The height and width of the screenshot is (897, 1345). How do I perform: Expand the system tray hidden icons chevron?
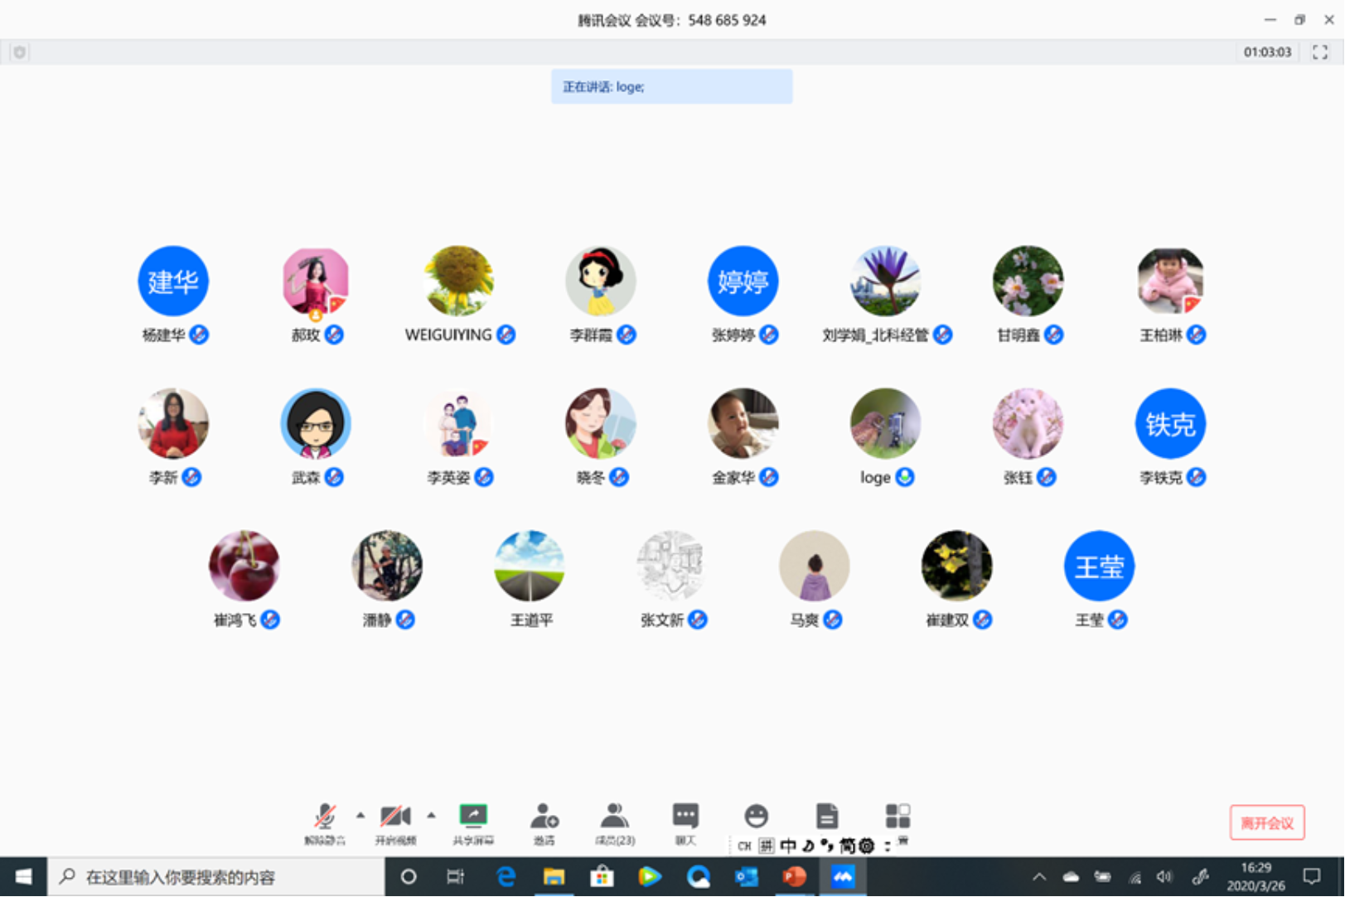click(1039, 876)
